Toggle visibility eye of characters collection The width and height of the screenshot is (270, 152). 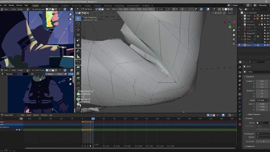[x=268, y=24]
